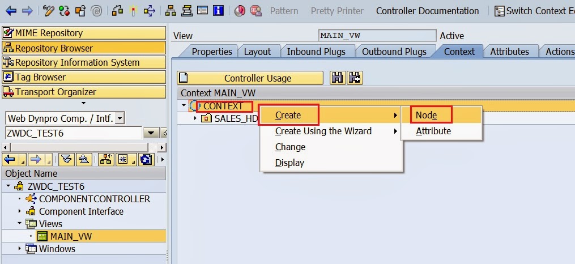Click the Find binoculars icon in Context tab
The image size is (575, 264).
pos(338,78)
